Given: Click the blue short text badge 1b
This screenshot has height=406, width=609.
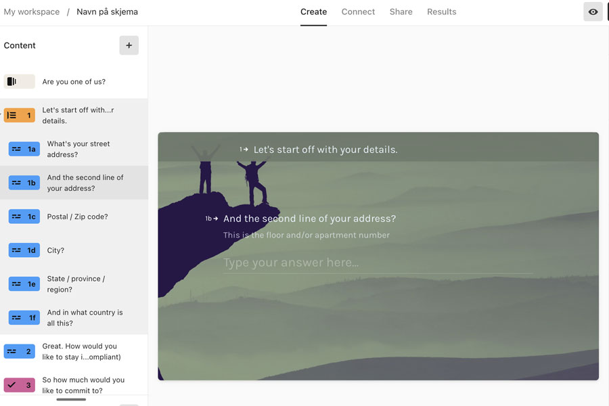Looking at the screenshot, I should click(24, 183).
